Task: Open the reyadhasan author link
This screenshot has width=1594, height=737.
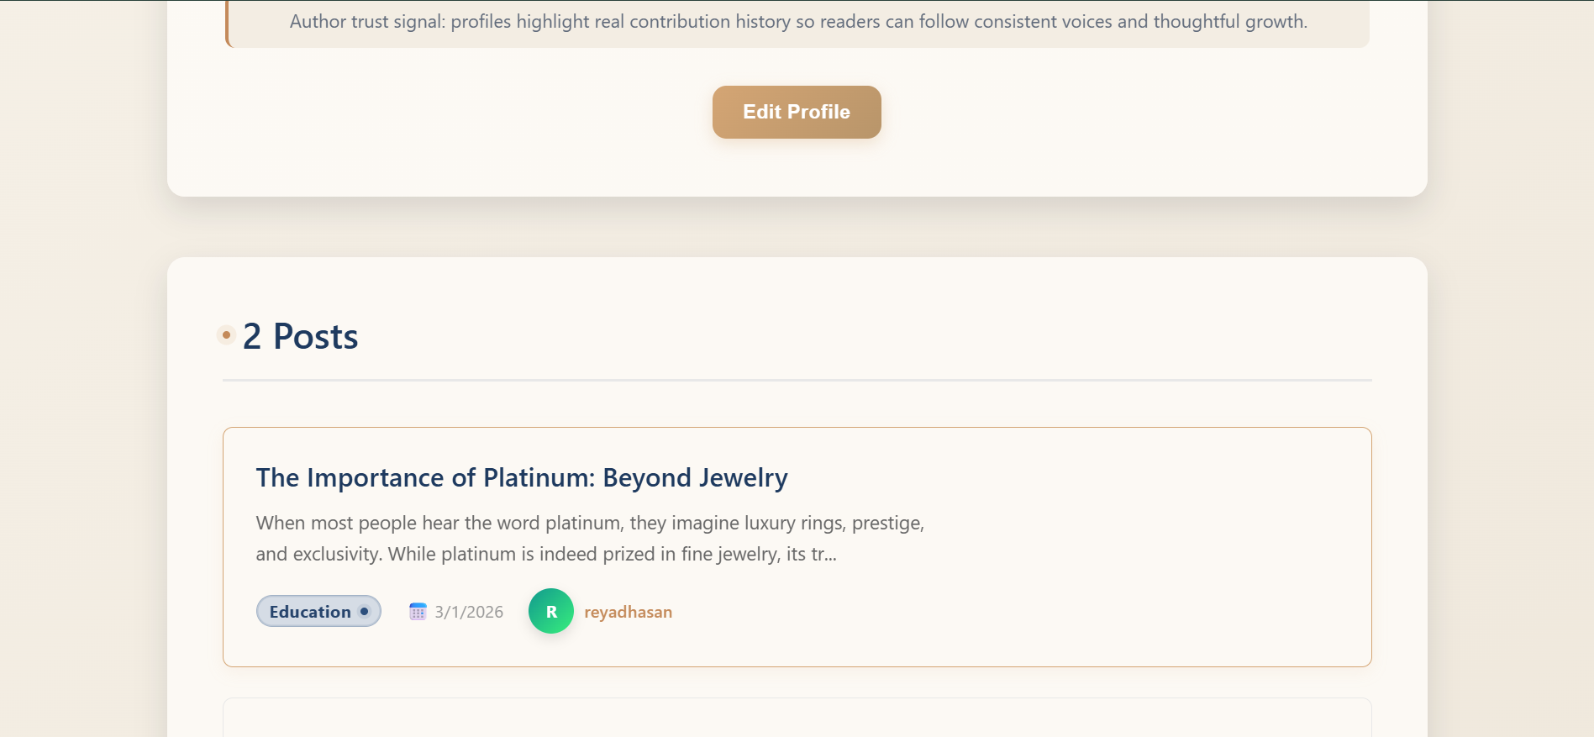Action: pyautogui.click(x=628, y=612)
